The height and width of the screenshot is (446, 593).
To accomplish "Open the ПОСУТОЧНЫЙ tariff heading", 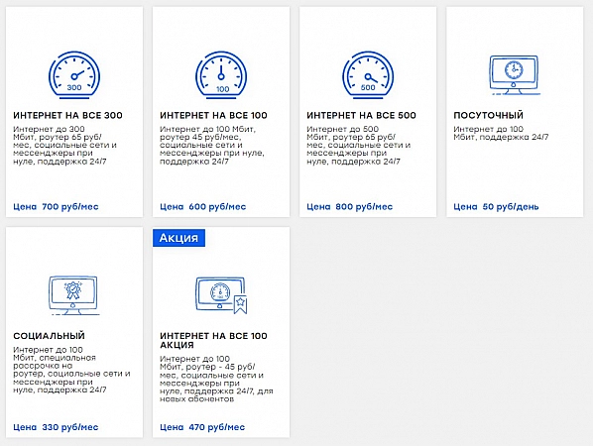I will [x=488, y=115].
